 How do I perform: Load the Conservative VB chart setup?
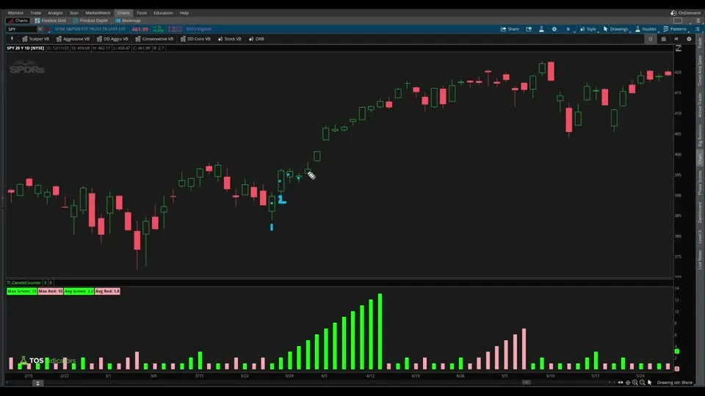click(154, 39)
